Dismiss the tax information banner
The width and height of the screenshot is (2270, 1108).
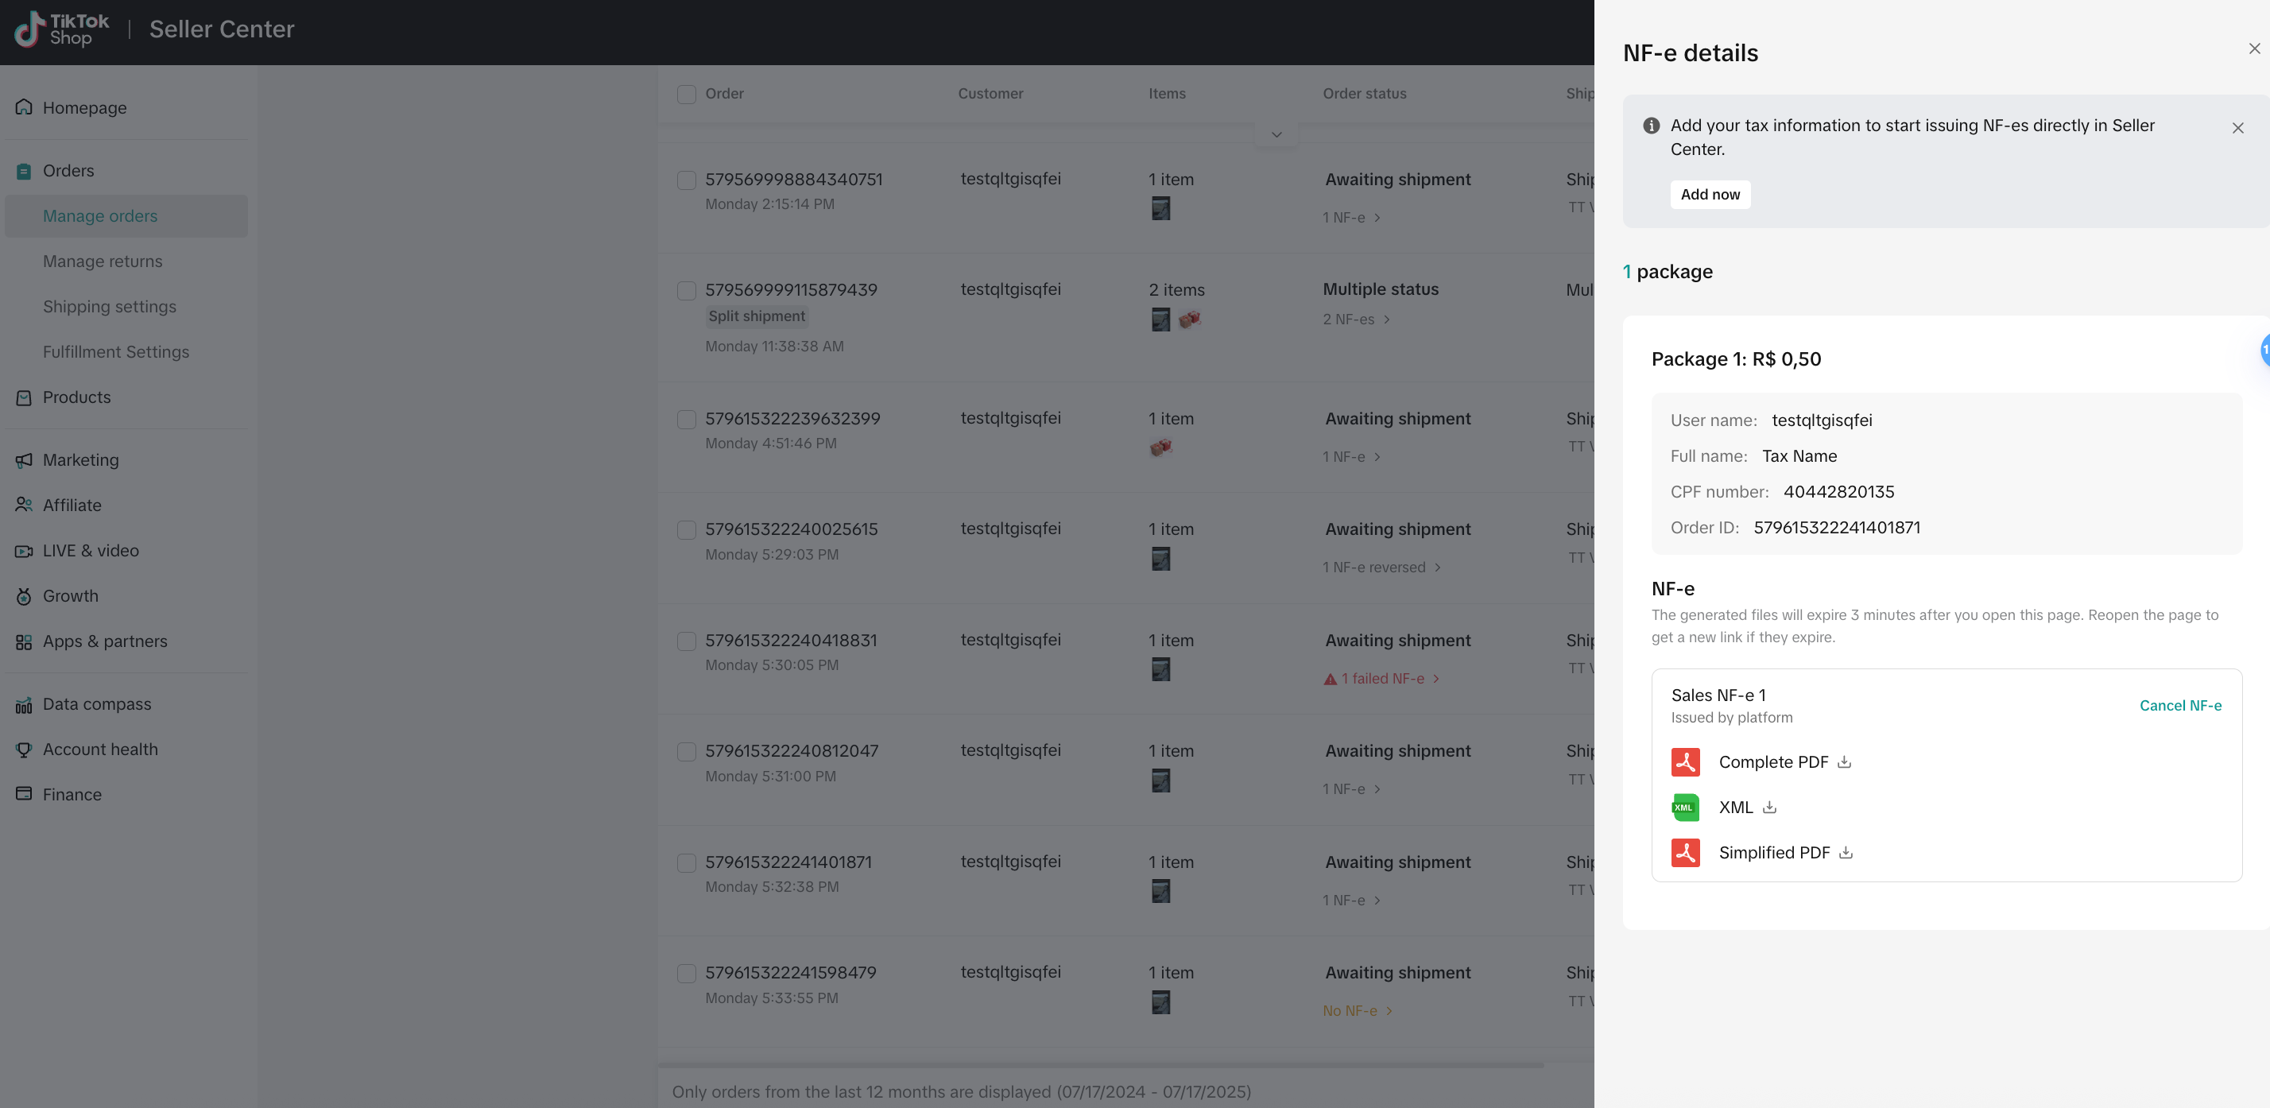click(2237, 128)
